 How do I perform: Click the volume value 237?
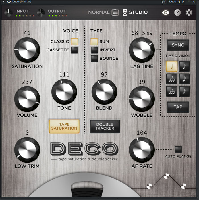[x=27, y=82]
